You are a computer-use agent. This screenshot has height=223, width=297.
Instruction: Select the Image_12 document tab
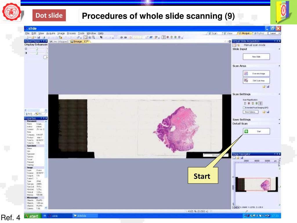[x=80, y=42]
